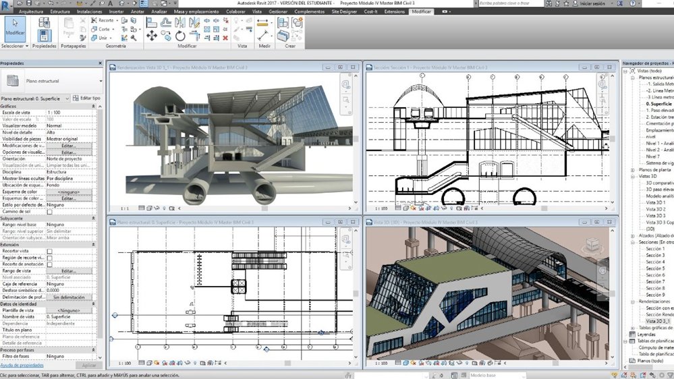Open the Revit application menu logo
Screen dimensions: 674x379
pyautogui.click(x=6, y=5)
